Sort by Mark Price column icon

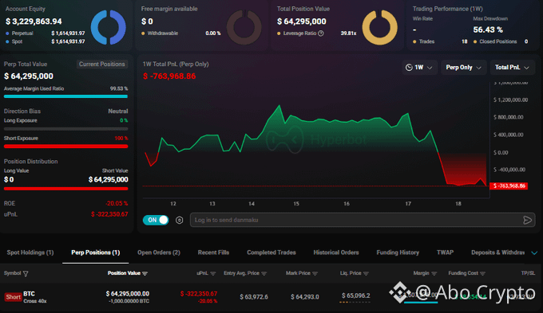tap(315, 273)
